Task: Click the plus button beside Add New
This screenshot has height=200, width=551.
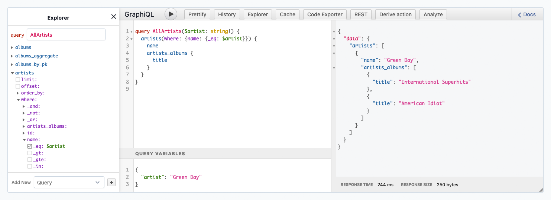Action: pyautogui.click(x=111, y=182)
